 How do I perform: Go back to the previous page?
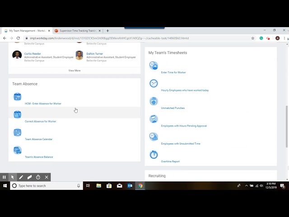coord(5,38)
